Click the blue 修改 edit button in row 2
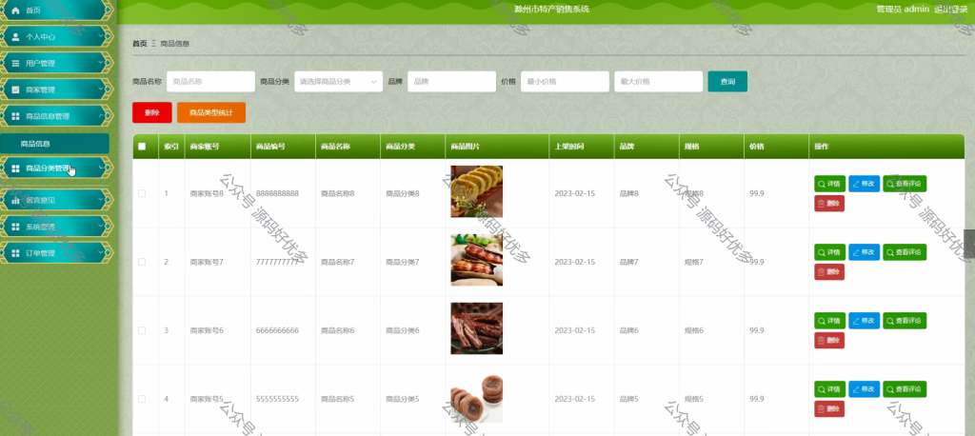Image resolution: width=975 pixels, height=436 pixels. click(x=864, y=252)
